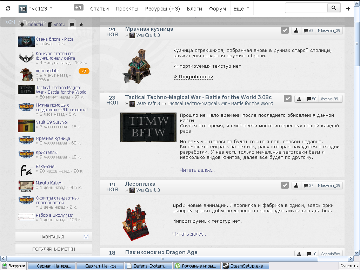Image resolution: width=360 pixels, height=270 pixels.
Task: Open the Мрачная кузница forge model image
Action: (137, 66)
